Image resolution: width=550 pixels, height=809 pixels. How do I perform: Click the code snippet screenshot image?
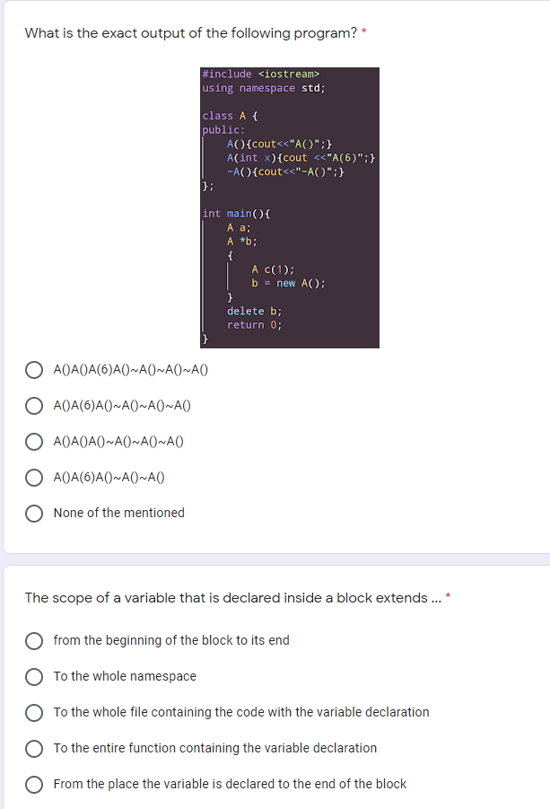tap(289, 207)
